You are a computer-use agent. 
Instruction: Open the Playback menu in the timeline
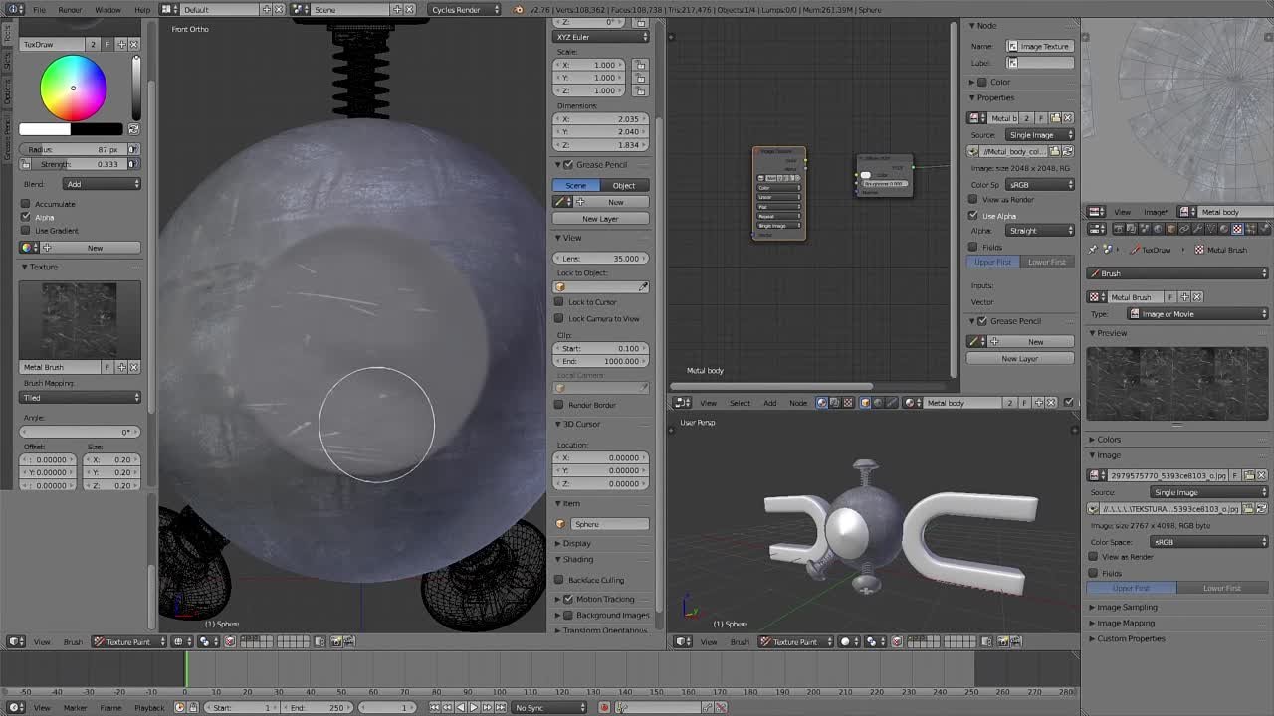coord(149,707)
